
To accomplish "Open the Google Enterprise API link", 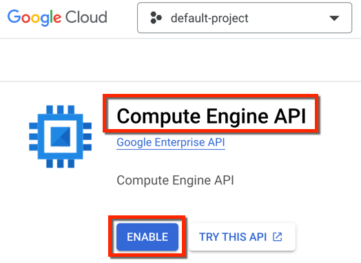I will coord(171,142).
